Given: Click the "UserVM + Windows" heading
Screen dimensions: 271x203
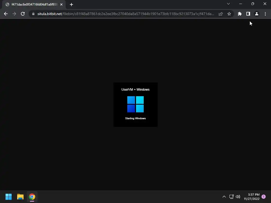Looking at the screenshot, I should [x=135, y=89].
